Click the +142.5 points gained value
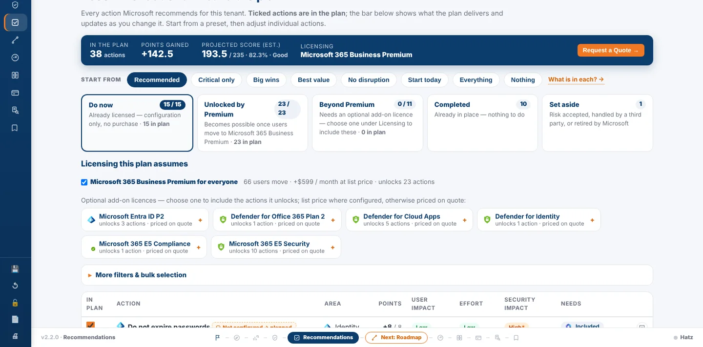 [x=157, y=54]
